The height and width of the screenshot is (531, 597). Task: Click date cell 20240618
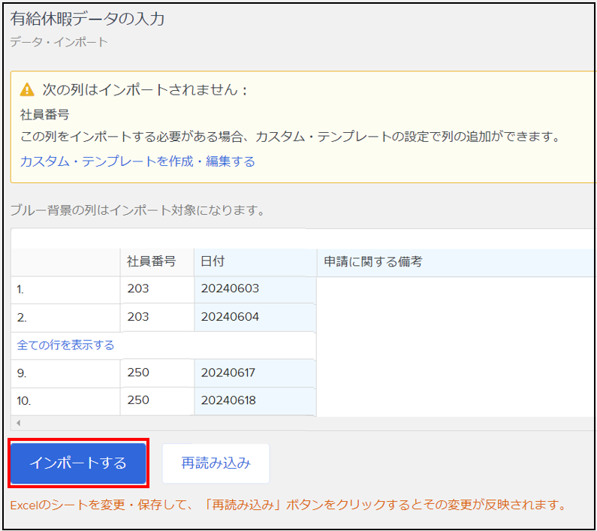(255, 401)
